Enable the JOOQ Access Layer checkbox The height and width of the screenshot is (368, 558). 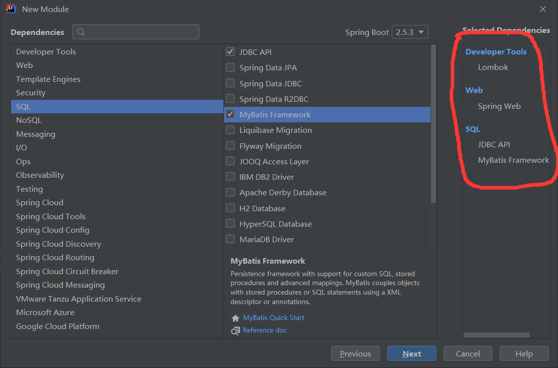(x=230, y=161)
